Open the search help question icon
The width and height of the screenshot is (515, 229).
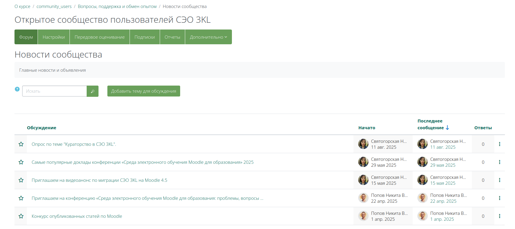17,89
